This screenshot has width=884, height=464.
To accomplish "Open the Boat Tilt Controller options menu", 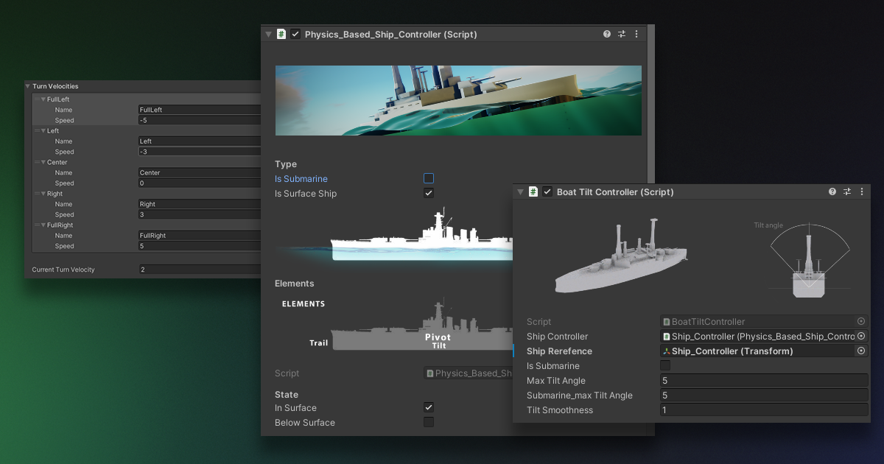I will (862, 191).
